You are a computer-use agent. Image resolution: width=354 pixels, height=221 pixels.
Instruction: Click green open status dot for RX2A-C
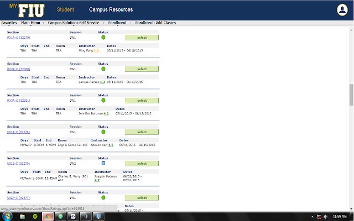(x=103, y=69)
